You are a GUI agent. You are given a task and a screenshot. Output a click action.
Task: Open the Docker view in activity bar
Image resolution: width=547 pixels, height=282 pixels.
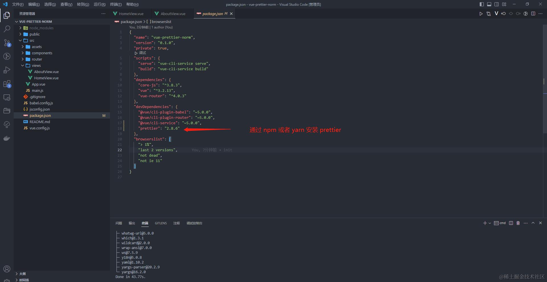7,138
